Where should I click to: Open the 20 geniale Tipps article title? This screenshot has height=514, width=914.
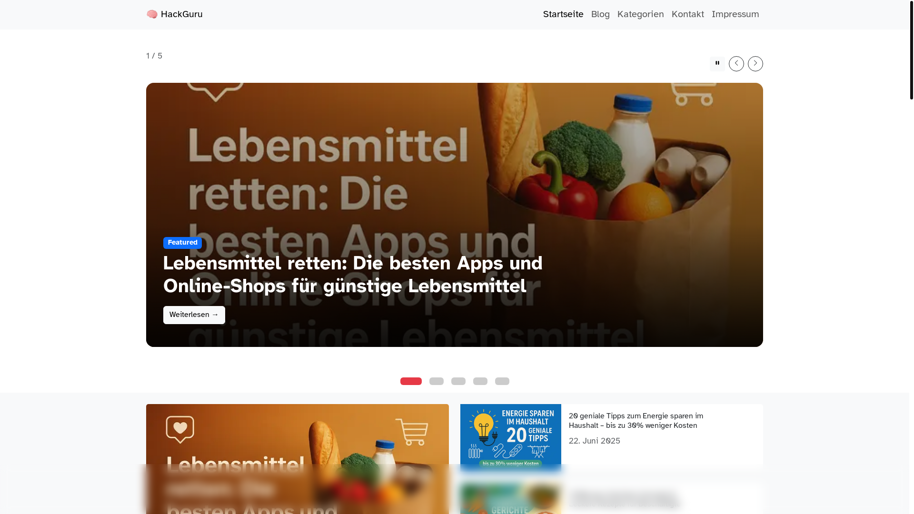[636, 421]
